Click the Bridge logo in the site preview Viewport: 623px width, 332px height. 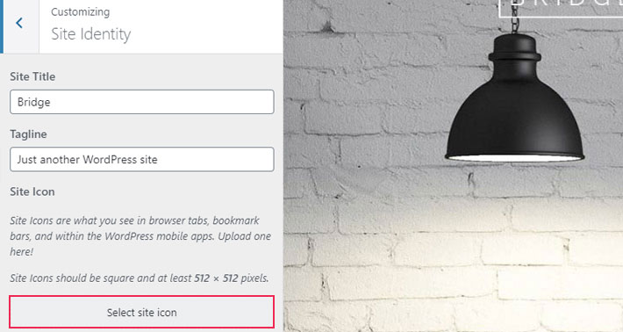(561, 7)
